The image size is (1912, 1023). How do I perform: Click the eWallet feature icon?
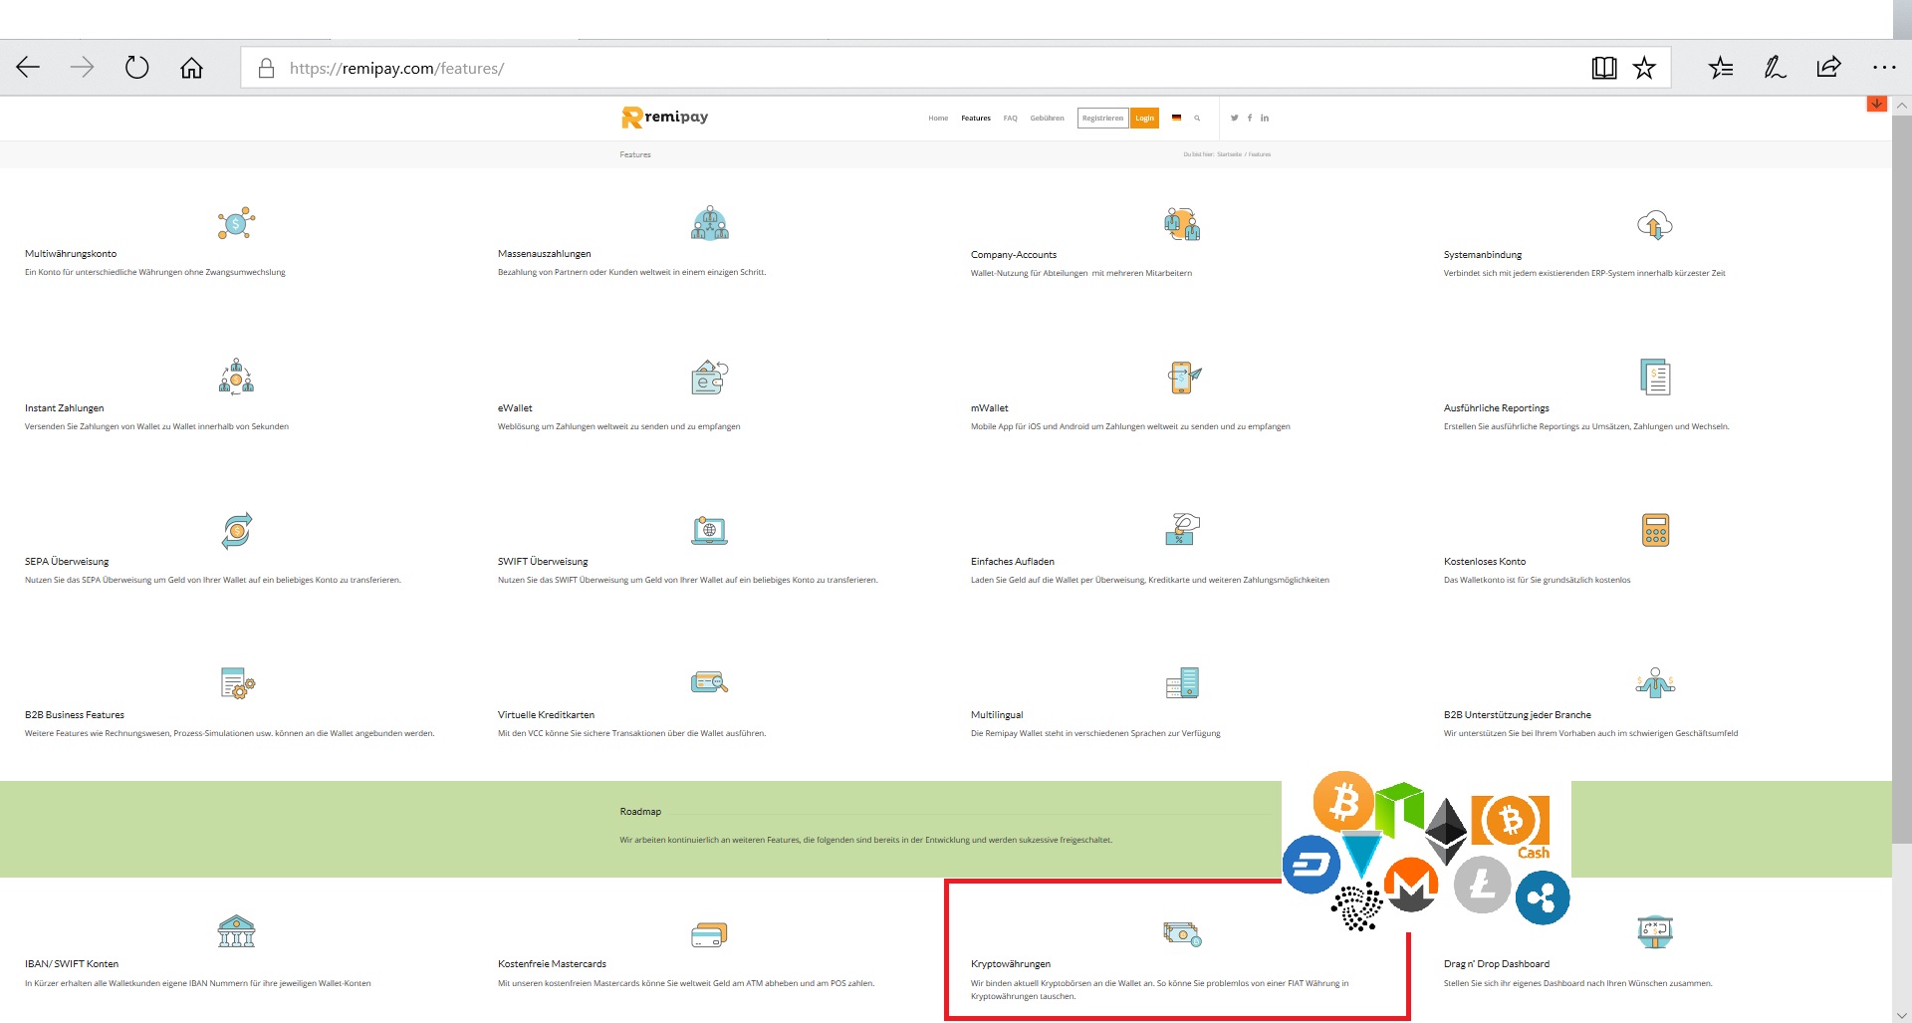click(708, 377)
